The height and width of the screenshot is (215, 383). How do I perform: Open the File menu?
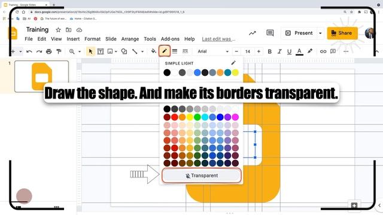[x=29, y=39]
